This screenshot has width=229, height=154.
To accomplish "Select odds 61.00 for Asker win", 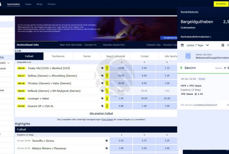I will (x=166, y=98).
